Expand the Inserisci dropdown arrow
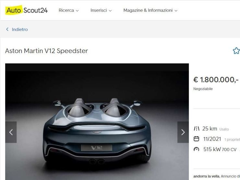240x180 pixels. [110, 11]
